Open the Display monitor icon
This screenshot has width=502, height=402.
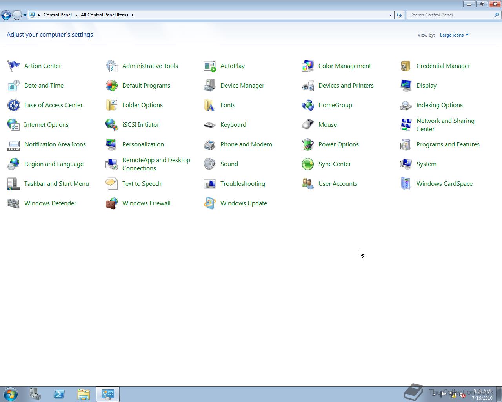click(x=406, y=86)
